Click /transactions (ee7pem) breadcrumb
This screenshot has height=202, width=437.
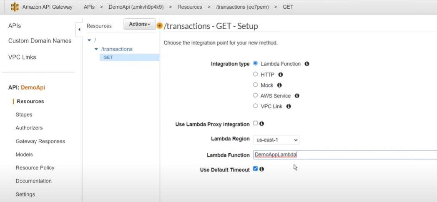[x=242, y=7]
